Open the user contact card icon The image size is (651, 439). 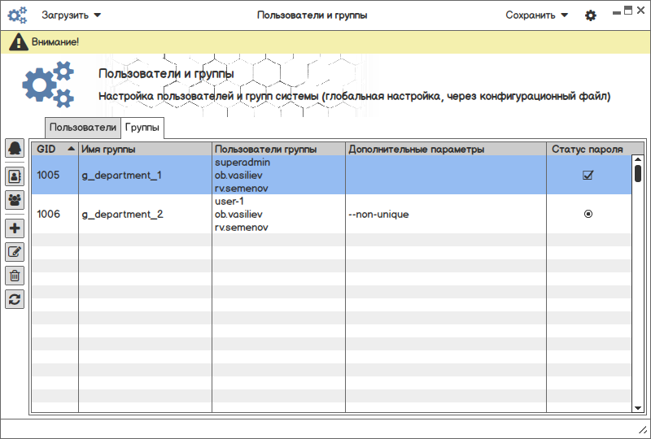pyautogui.click(x=15, y=176)
